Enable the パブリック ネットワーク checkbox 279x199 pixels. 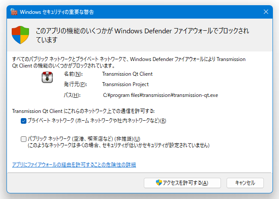click(x=23, y=139)
